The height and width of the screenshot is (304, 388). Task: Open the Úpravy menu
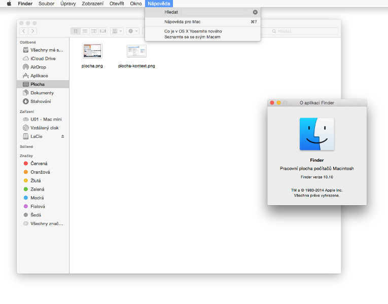[68, 4]
